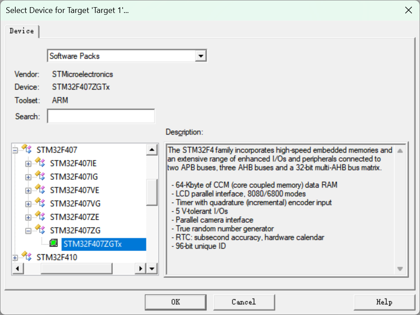Click the 'RTC: subsecond accuracy' description line

click(248, 238)
